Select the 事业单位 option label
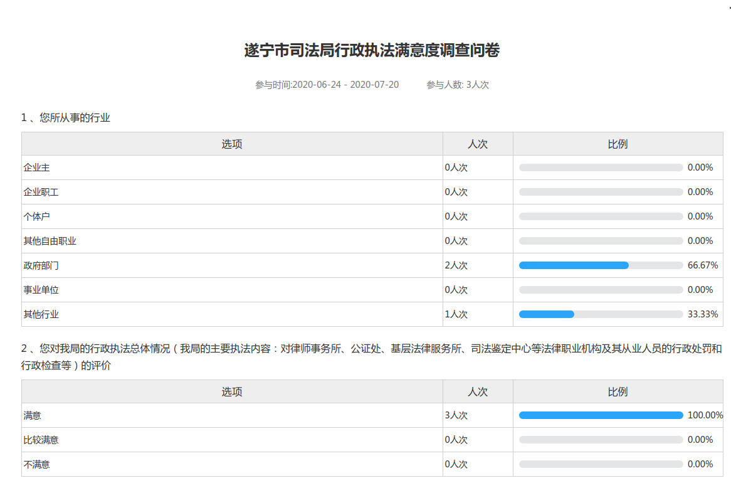 41,290
